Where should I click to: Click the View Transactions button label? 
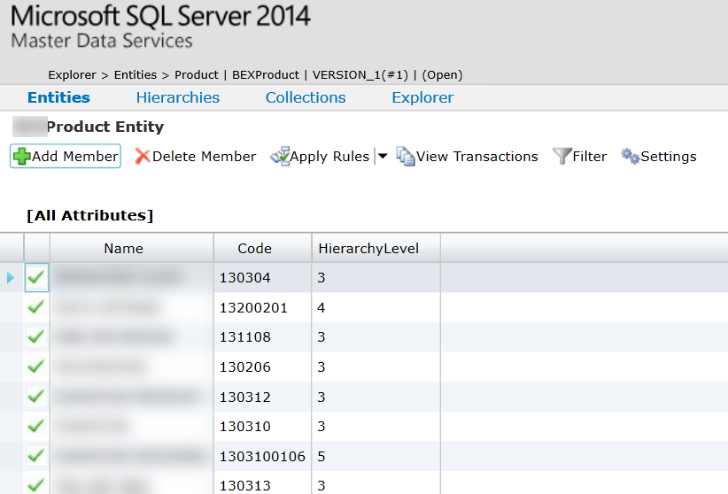(477, 157)
